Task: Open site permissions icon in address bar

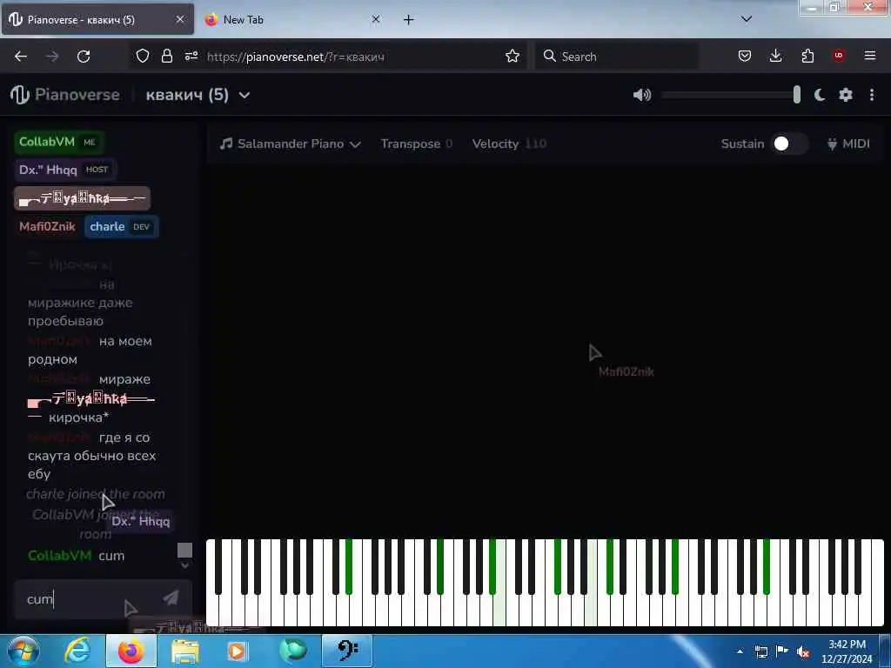Action: coord(191,56)
